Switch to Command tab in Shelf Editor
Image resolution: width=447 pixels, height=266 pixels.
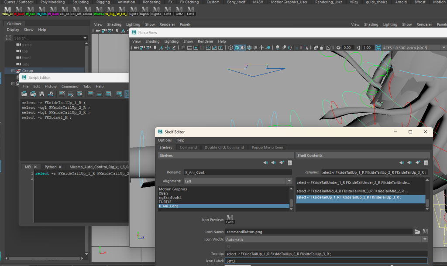click(188, 148)
